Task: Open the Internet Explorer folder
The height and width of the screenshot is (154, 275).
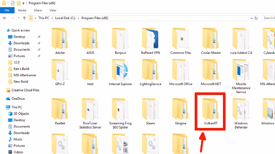Action: click(120, 72)
